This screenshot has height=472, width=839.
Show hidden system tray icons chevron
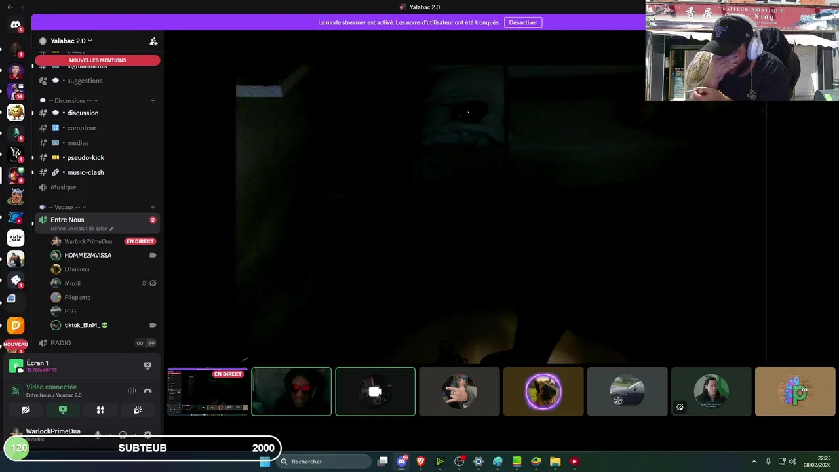[754, 462]
